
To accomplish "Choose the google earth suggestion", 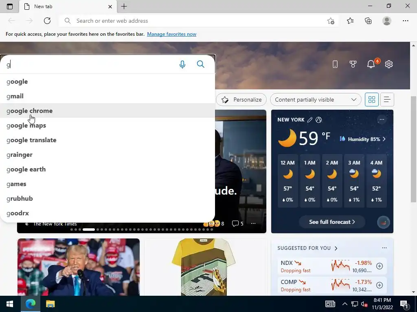I will tap(108, 169).
